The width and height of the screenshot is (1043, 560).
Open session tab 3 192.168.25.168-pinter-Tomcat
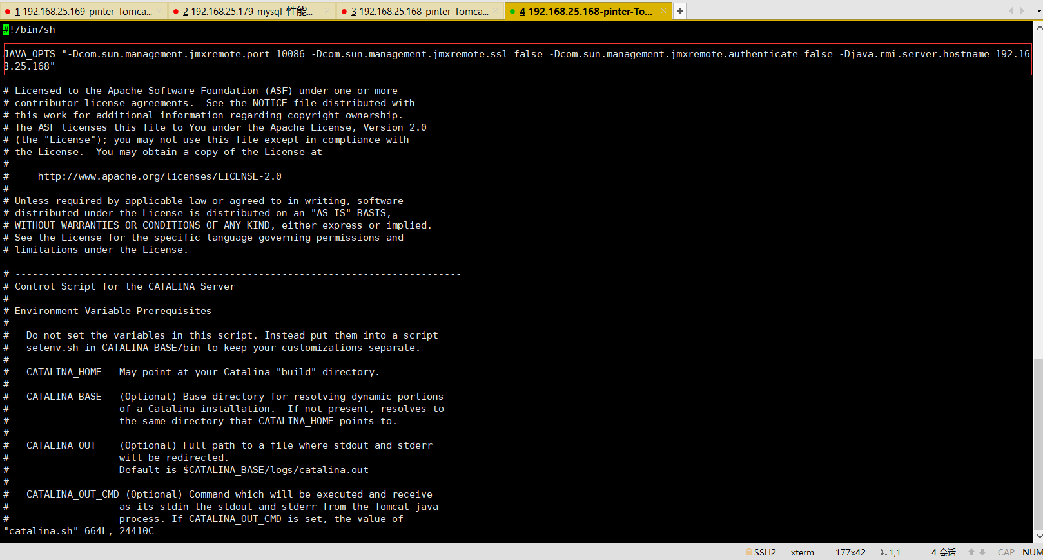point(420,11)
